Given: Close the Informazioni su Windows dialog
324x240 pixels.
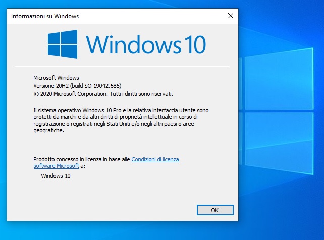Looking at the screenshot, I should (x=231, y=16).
